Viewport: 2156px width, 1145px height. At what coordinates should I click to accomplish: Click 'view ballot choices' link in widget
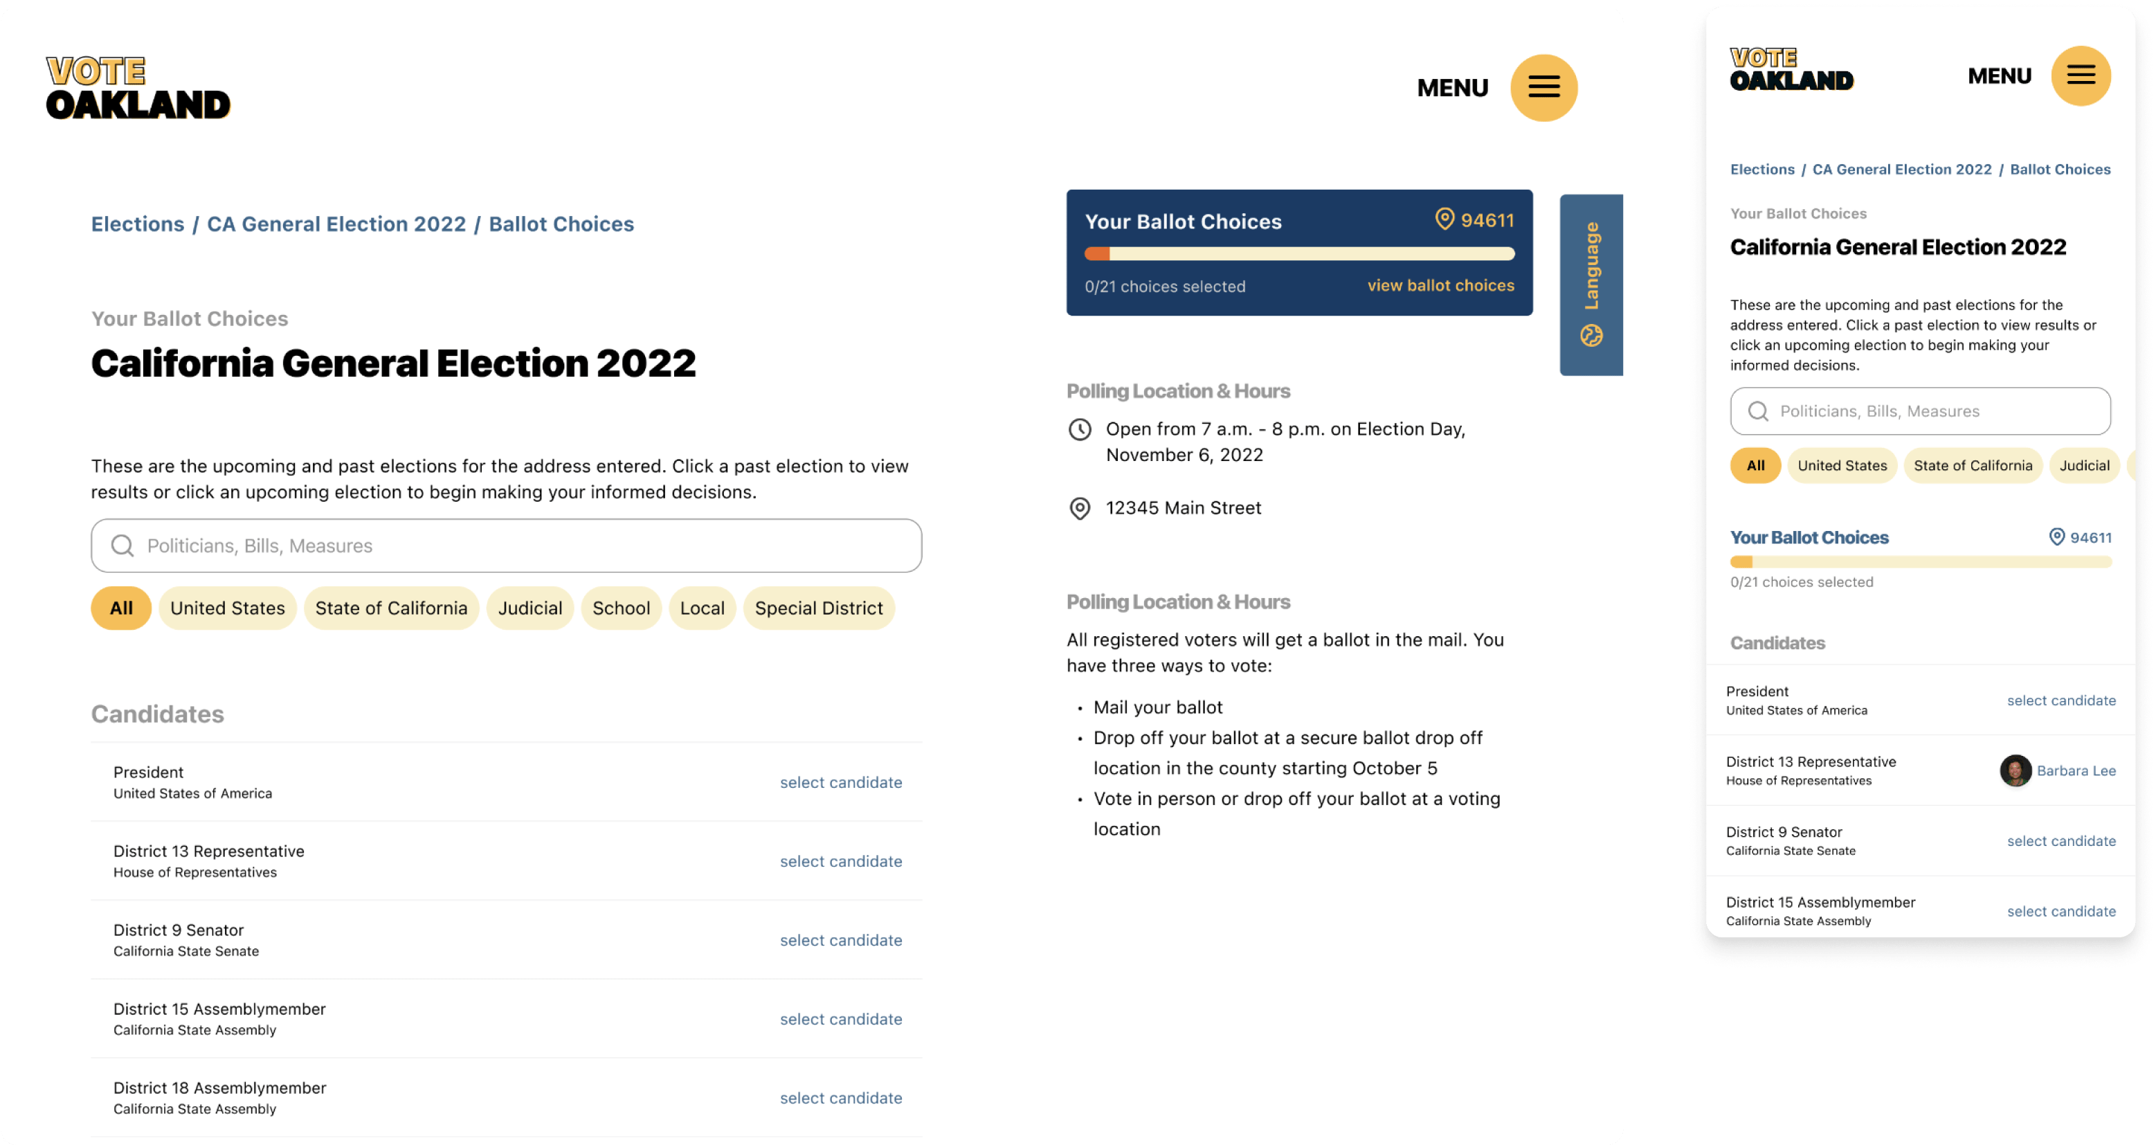pos(1440,287)
